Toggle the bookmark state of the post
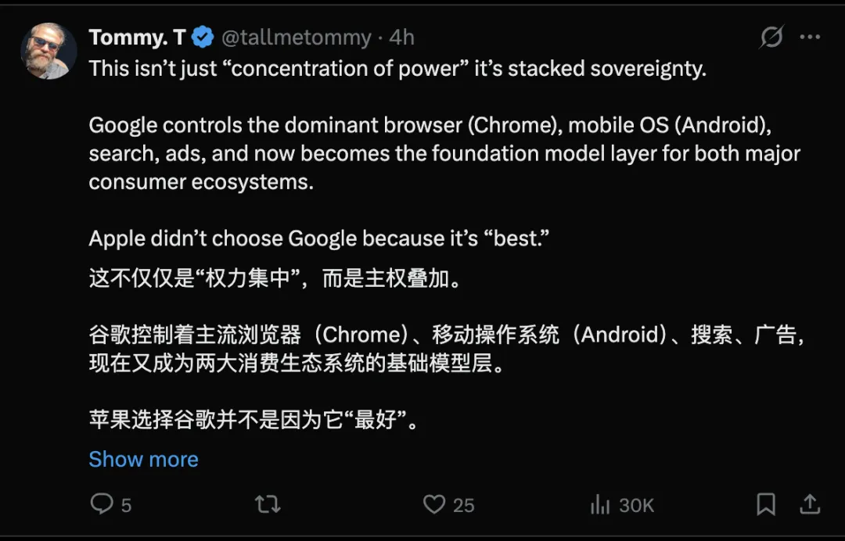The width and height of the screenshot is (845, 541). tap(768, 505)
